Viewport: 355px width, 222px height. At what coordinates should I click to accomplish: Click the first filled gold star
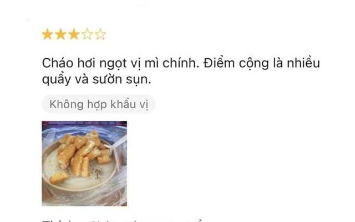point(48,34)
